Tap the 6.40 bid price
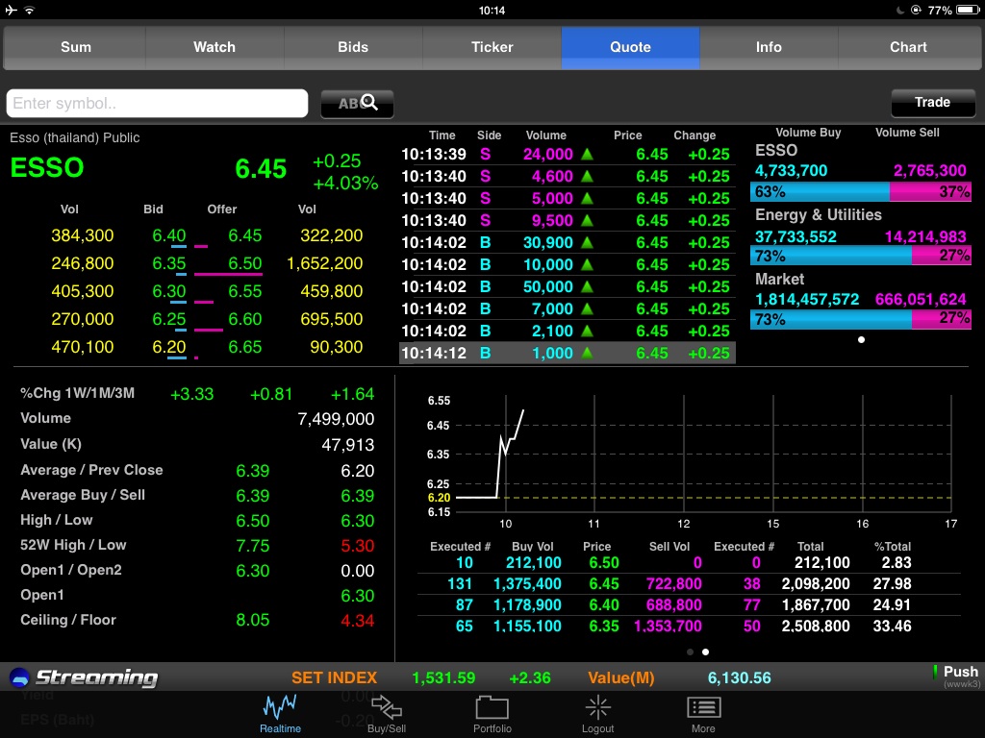 pos(169,235)
